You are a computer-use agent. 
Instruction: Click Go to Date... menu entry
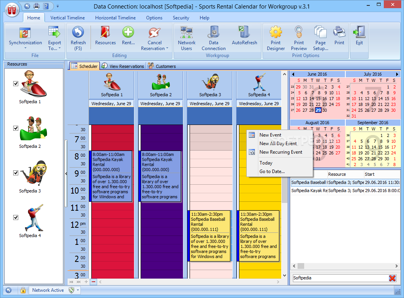(x=272, y=172)
